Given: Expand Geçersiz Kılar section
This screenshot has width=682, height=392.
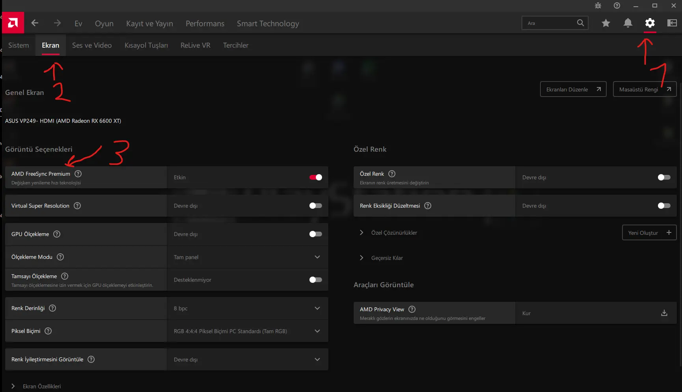Looking at the screenshot, I should click(361, 258).
